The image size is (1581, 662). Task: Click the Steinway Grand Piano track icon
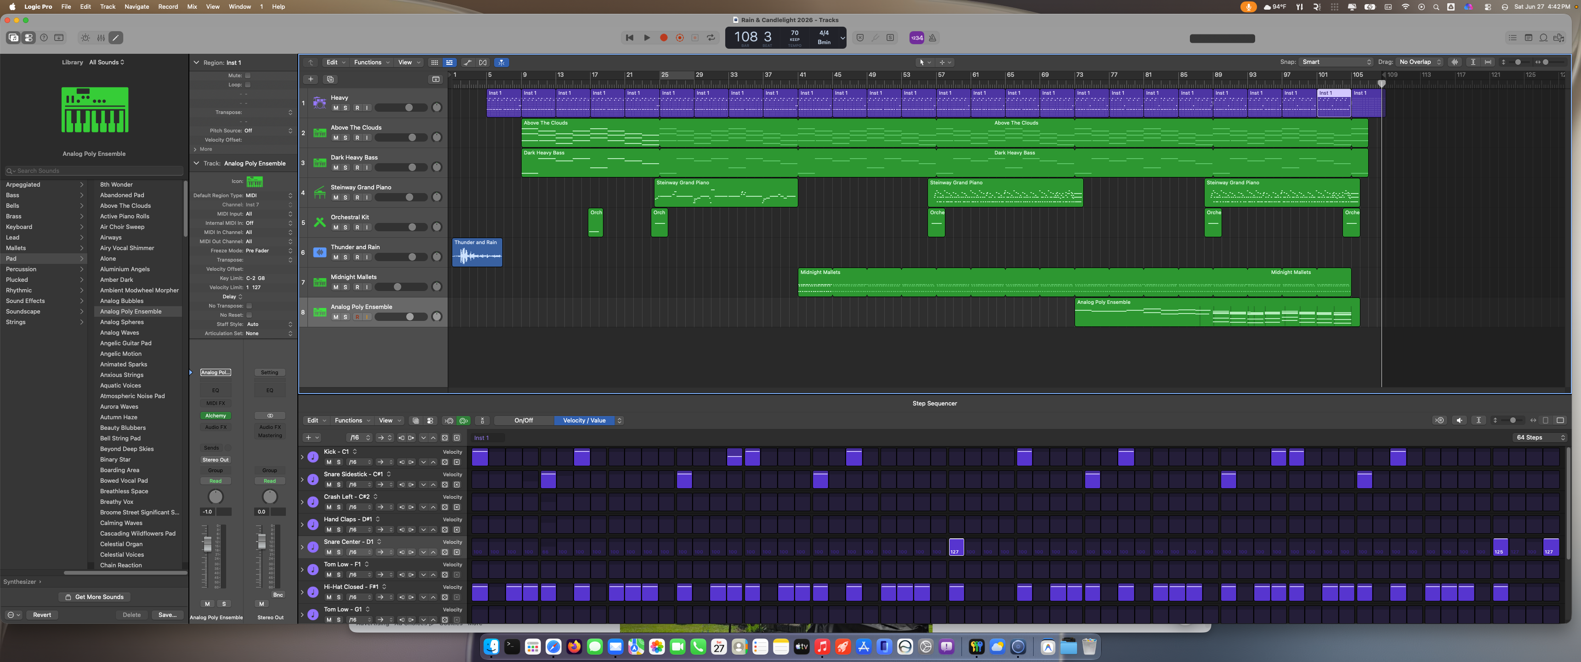coord(320,192)
